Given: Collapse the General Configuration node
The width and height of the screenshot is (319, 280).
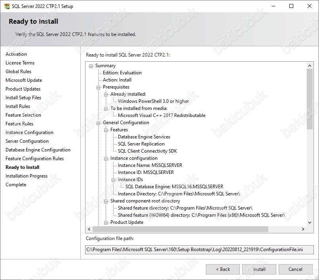Looking at the screenshot, I should (98, 123).
